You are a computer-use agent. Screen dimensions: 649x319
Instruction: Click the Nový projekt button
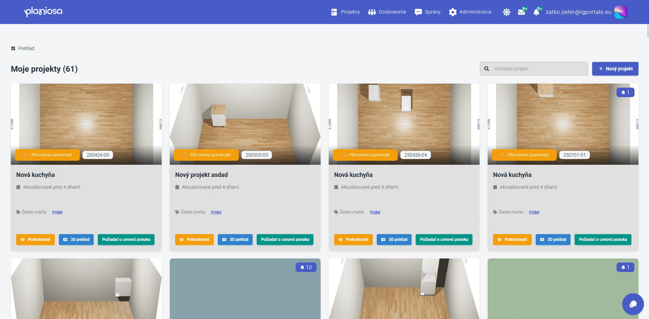(615, 69)
